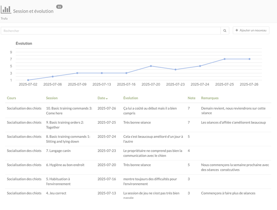This screenshot has height=210, width=277.
Task: Select the chart point for 2025-07-23
Action: [175, 70]
